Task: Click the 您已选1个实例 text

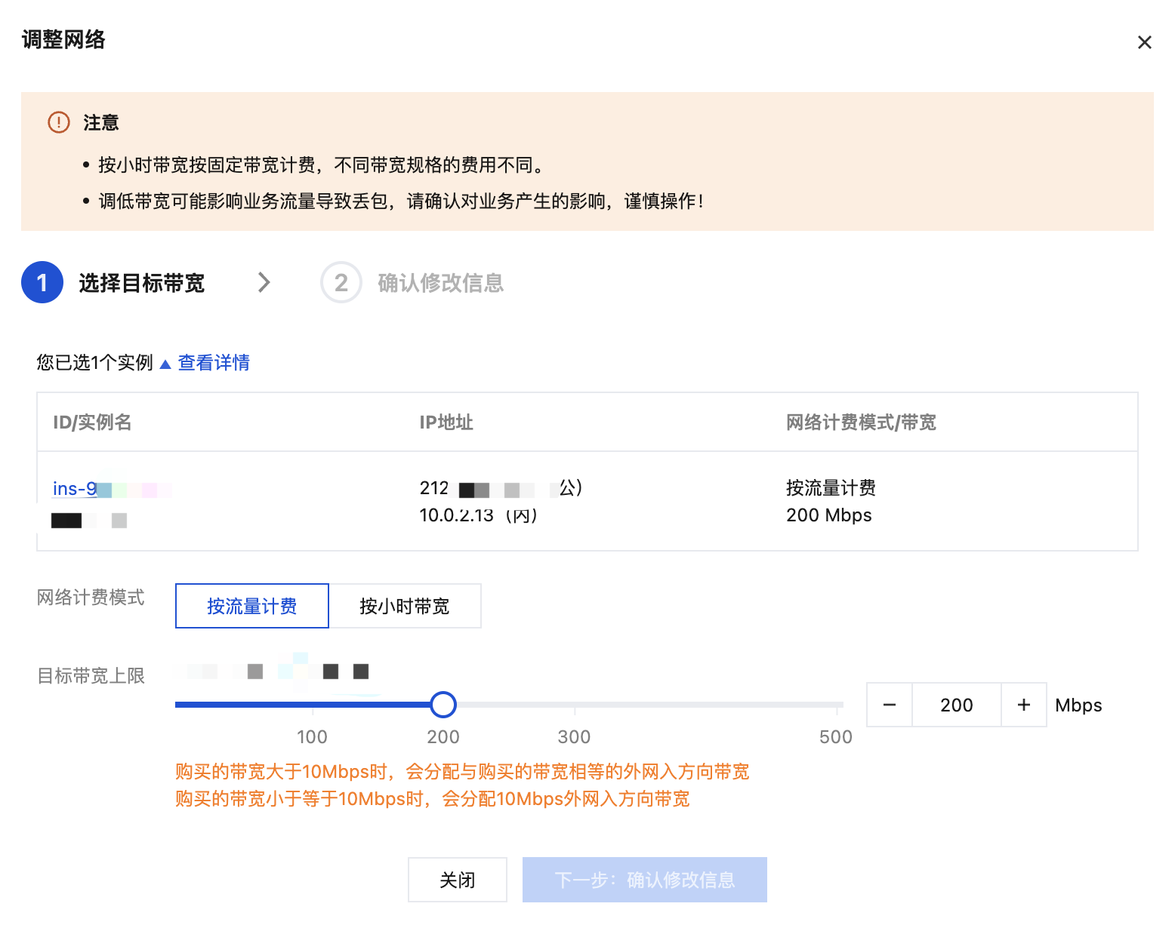Action: (x=95, y=363)
